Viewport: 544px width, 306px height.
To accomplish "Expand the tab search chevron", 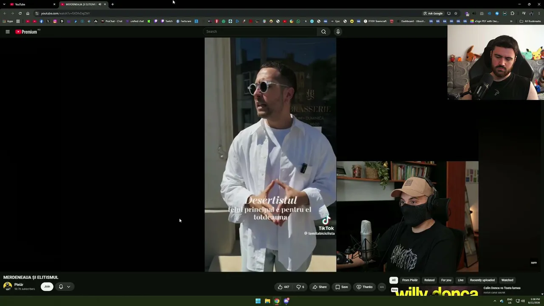I will coord(4,4).
